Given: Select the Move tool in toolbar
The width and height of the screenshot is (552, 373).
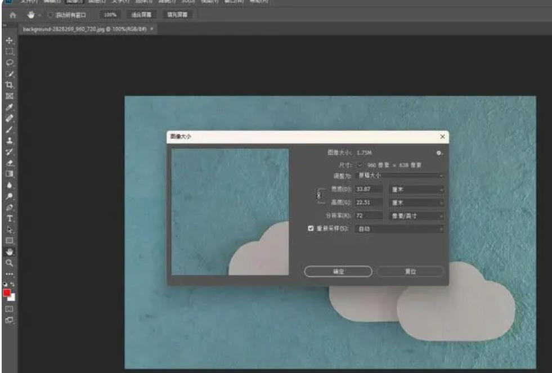Looking at the screenshot, I should pos(9,41).
